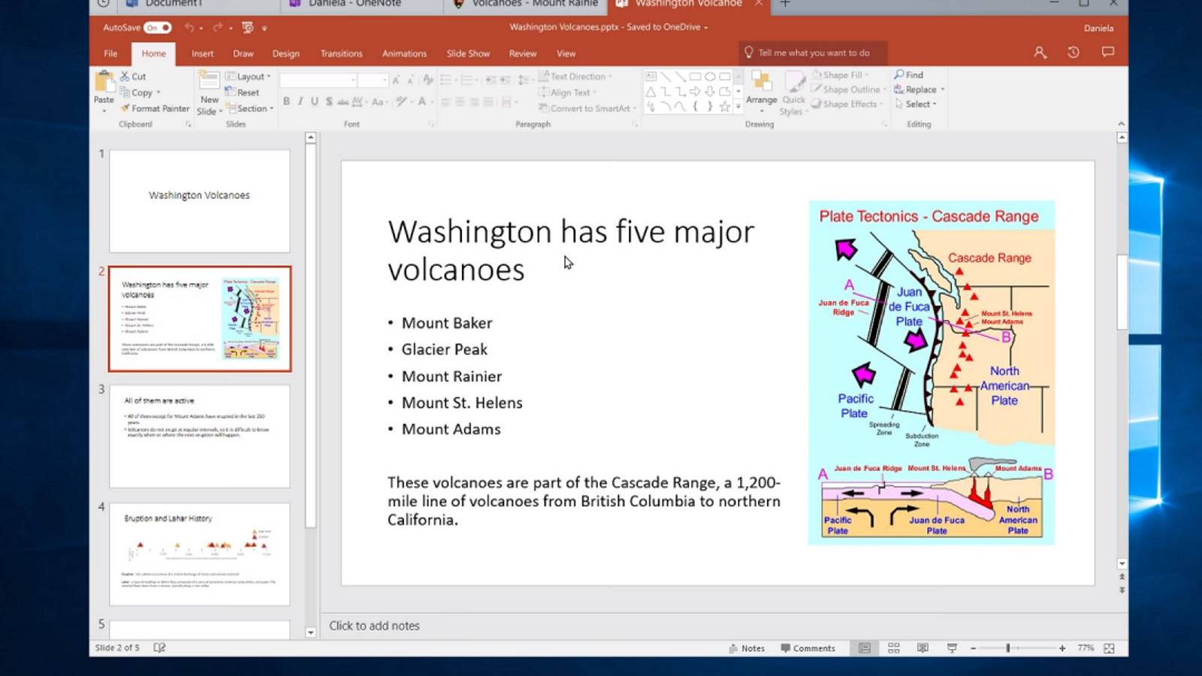Click the Find magnifier

click(x=908, y=75)
